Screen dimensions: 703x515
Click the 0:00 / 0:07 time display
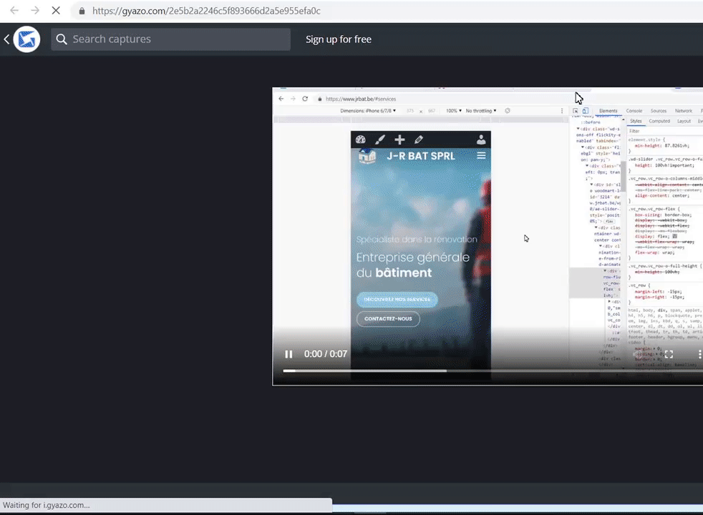click(x=326, y=354)
